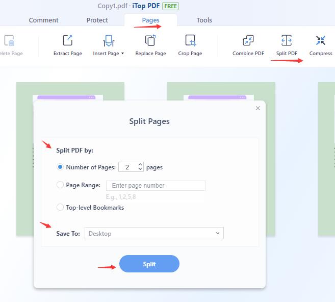Screen dimensions: 335x302
Task: Switch to the Comment tab
Action: (x=43, y=20)
